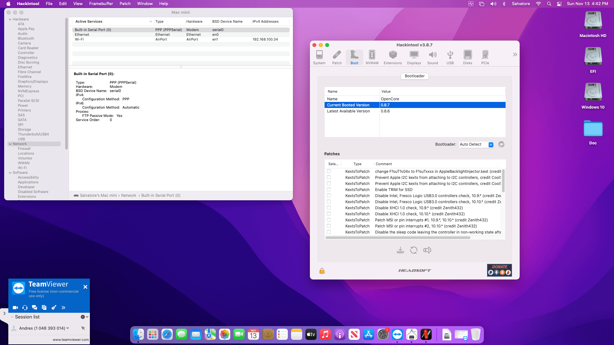The height and width of the screenshot is (345, 614).
Task: Expand more TeamViewer toolbar options
Action: (63, 308)
